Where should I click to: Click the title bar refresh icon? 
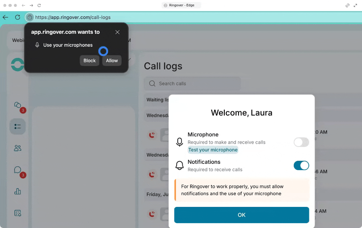(x=39, y=5)
